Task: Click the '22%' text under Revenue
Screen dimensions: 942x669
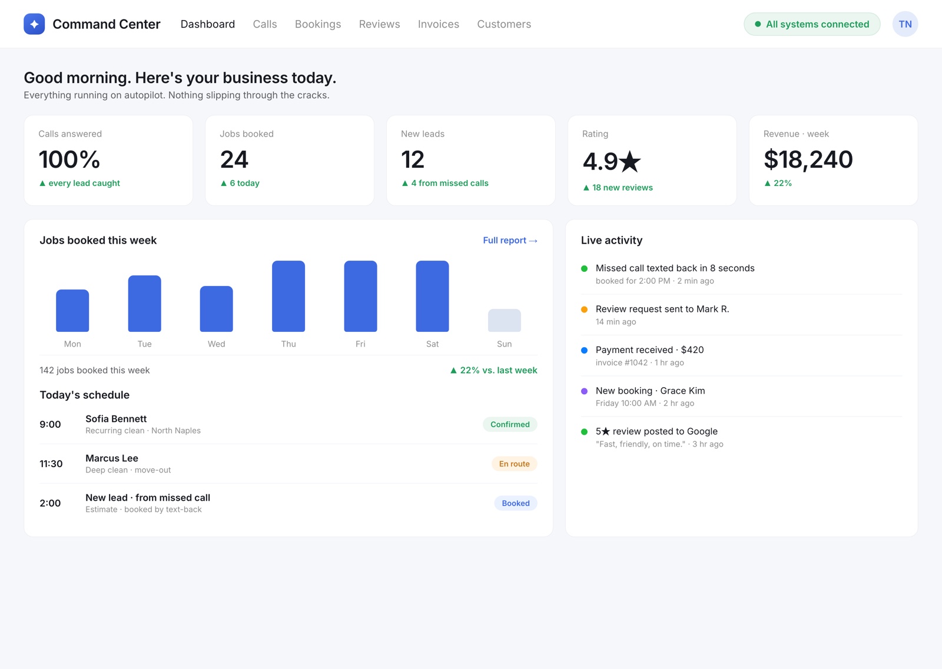Action: (x=782, y=183)
